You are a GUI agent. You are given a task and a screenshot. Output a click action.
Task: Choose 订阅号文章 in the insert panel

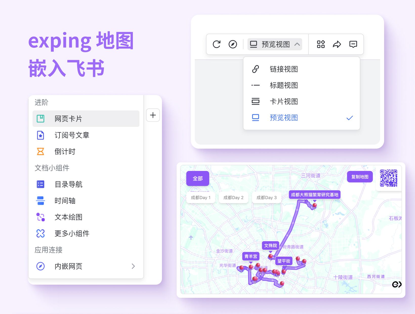tap(86, 135)
